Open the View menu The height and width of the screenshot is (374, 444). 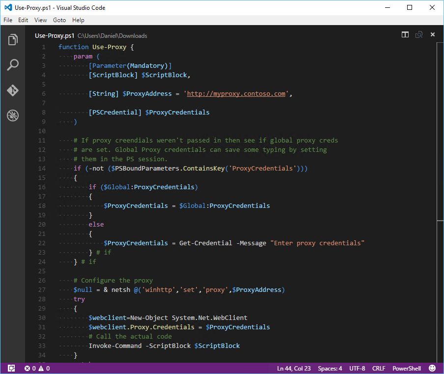[40, 20]
